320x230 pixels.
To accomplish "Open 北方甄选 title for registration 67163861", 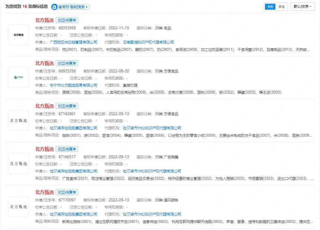I will point(45,106).
